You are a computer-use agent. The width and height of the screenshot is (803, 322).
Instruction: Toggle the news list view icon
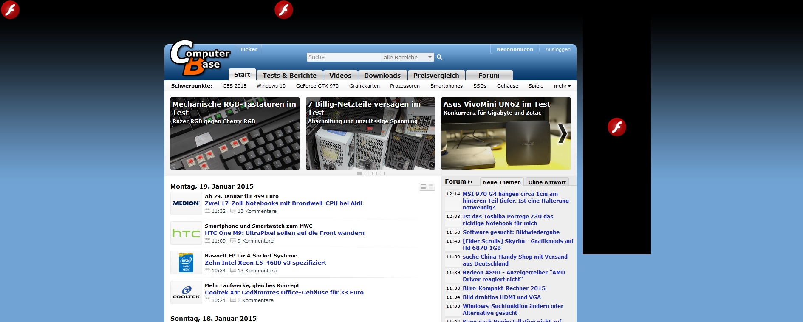[427, 186]
